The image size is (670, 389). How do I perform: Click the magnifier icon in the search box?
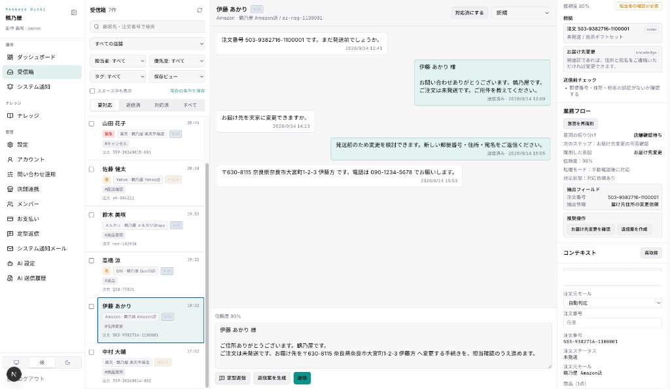97,26
